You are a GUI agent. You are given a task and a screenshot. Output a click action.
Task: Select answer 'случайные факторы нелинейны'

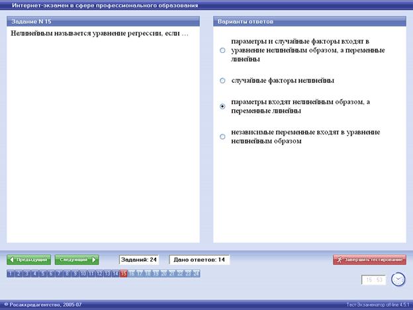pos(222,80)
